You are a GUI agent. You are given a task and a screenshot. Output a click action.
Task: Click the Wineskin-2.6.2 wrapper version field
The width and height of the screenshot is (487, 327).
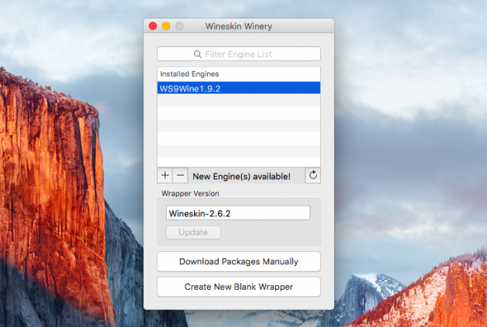click(x=238, y=213)
